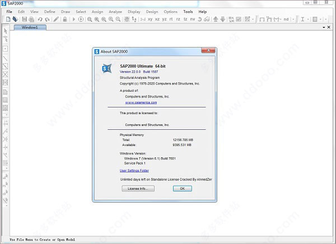Switch to the yz plane view
Screen dimensions: 336x244
(x=164, y=19)
